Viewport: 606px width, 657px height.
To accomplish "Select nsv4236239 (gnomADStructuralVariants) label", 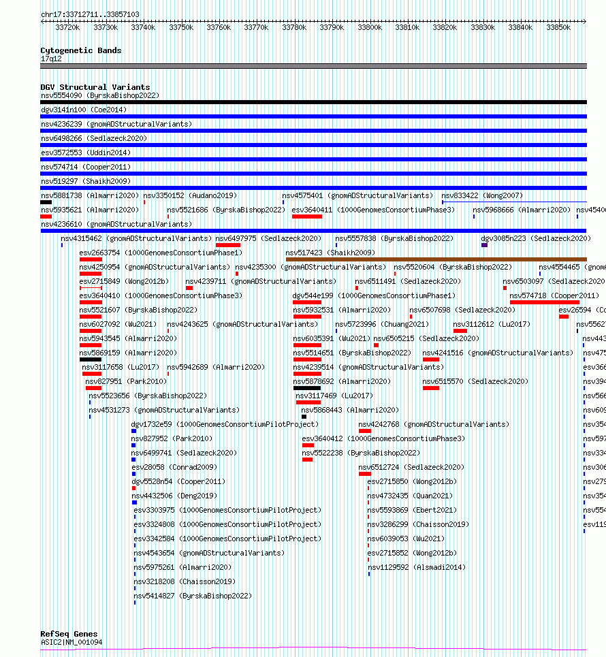I will (x=116, y=124).
